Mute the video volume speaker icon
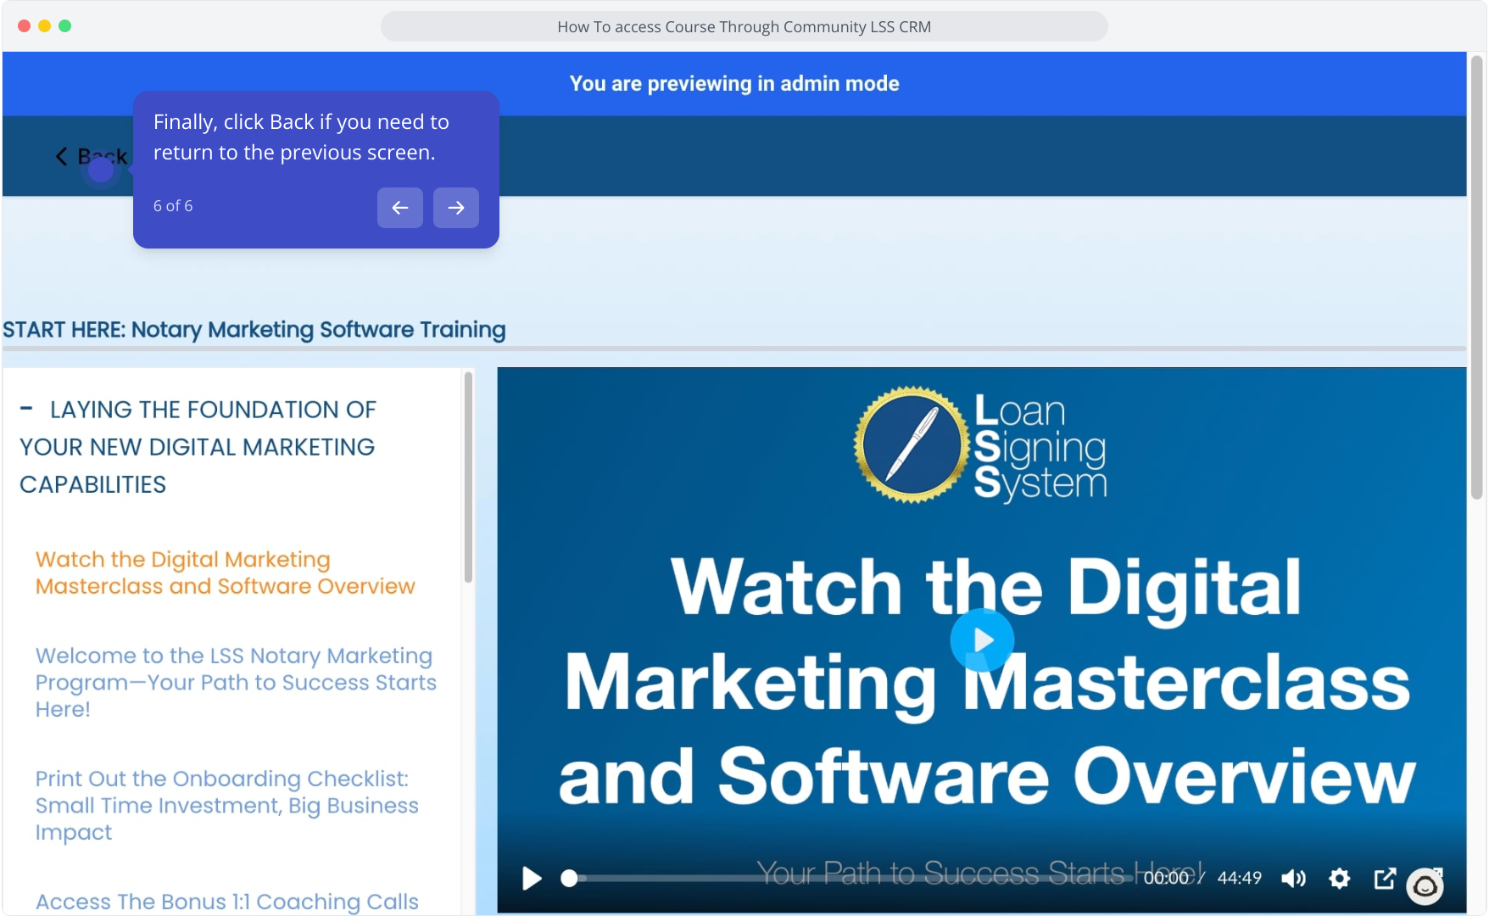1489x916 pixels. click(1293, 878)
